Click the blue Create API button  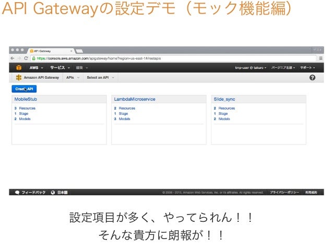click(x=24, y=89)
